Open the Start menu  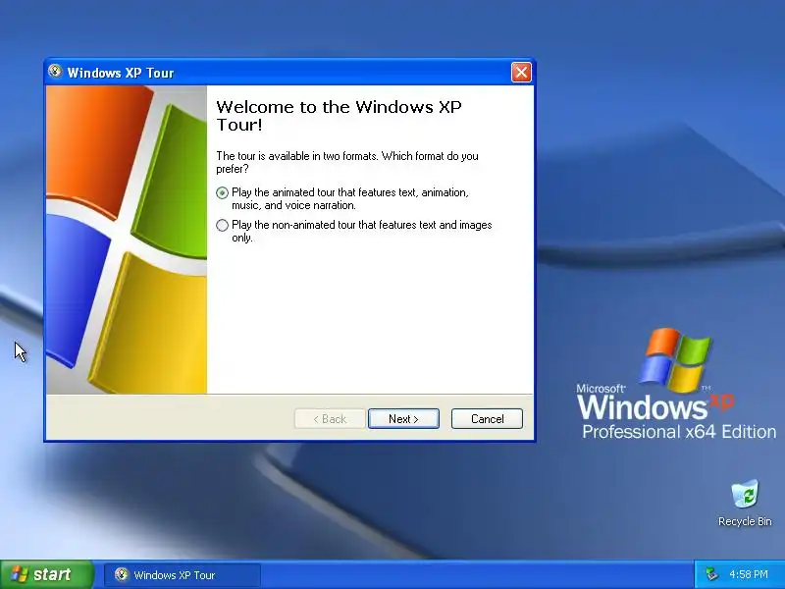tap(46, 574)
